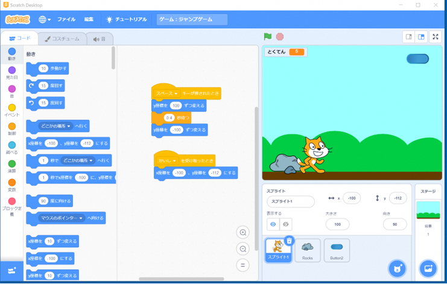Image resolution: width=447 pixels, height=284 pixels.
Task: Open the language globe menu
Action: pyautogui.click(x=45, y=19)
